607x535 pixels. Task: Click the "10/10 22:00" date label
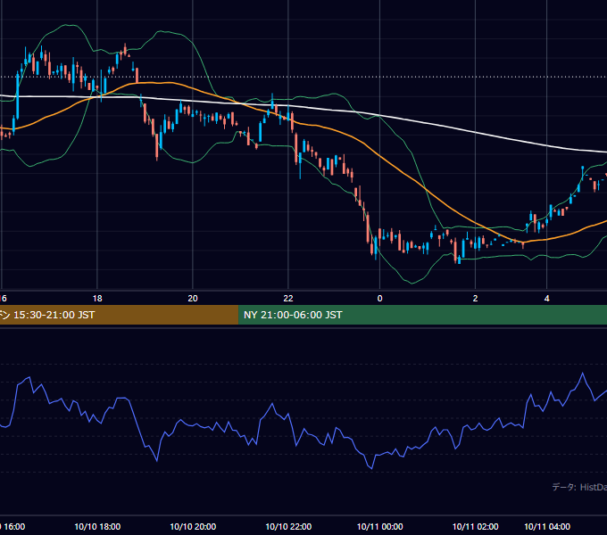click(288, 526)
